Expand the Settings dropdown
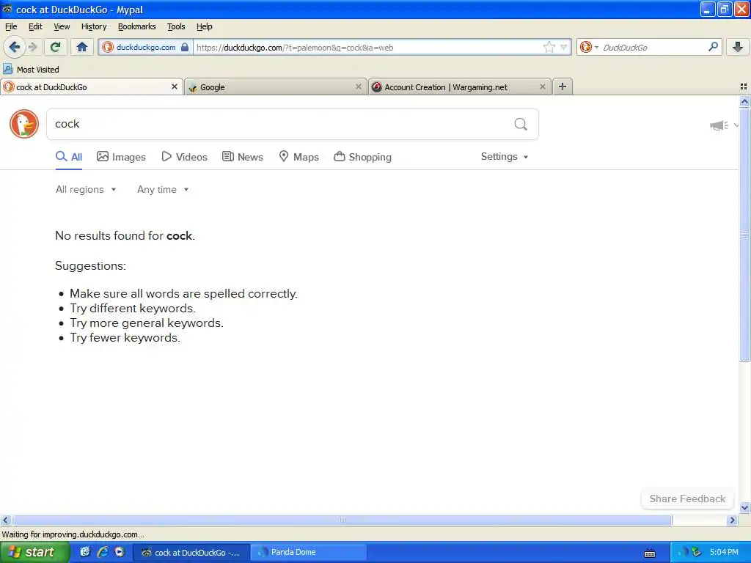Image resolution: width=751 pixels, height=563 pixels. 505,157
